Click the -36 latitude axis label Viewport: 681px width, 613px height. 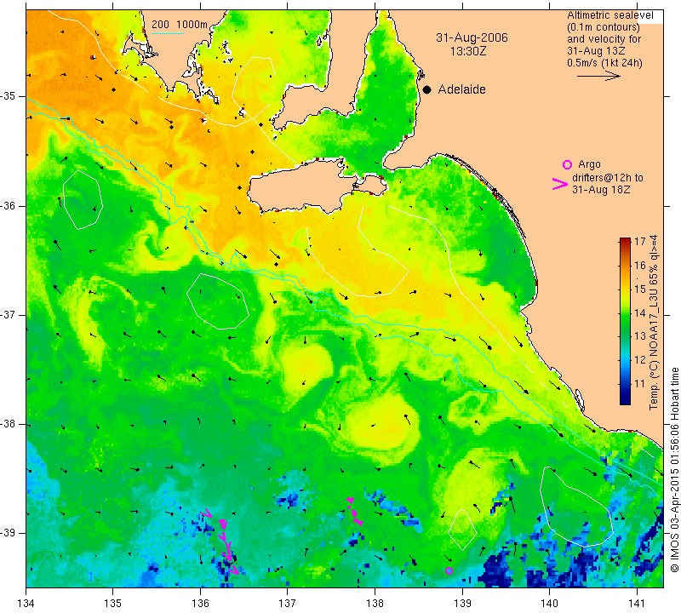pos(9,205)
